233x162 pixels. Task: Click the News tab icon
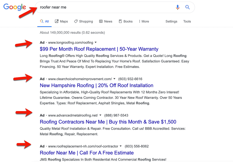pos(101,21)
